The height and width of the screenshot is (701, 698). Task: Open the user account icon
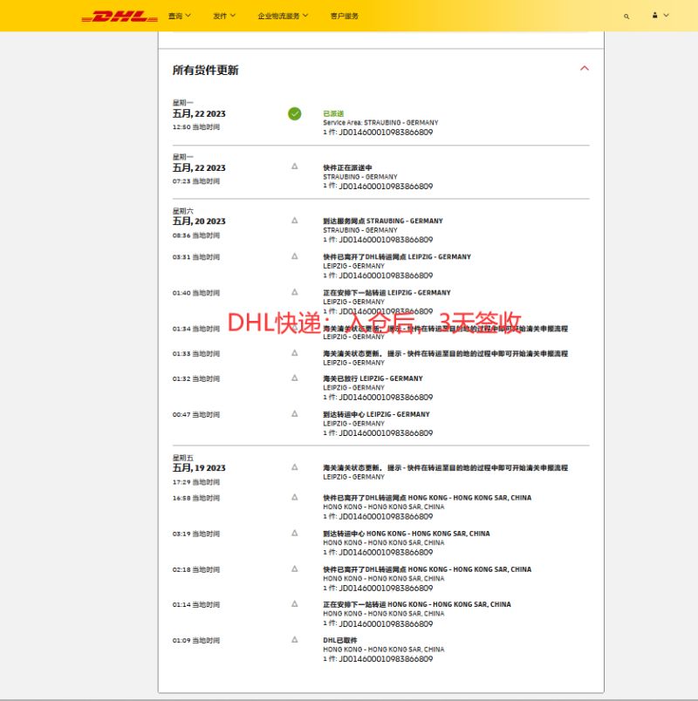[x=654, y=15]
